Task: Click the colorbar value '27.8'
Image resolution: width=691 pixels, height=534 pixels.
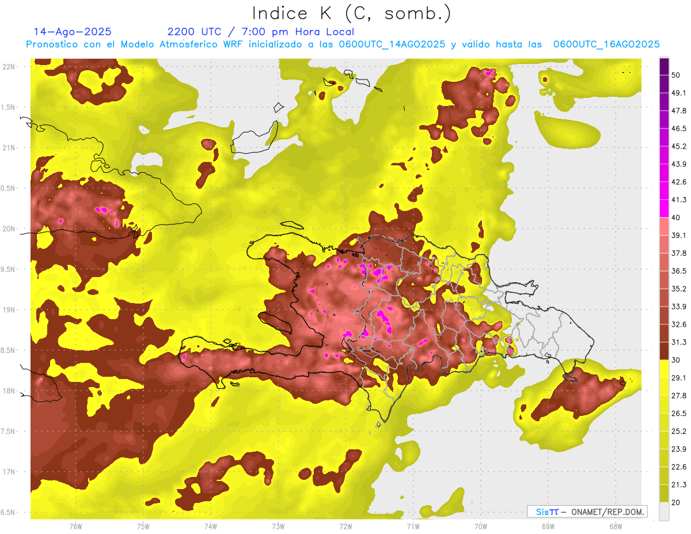Action: point(679,396)
